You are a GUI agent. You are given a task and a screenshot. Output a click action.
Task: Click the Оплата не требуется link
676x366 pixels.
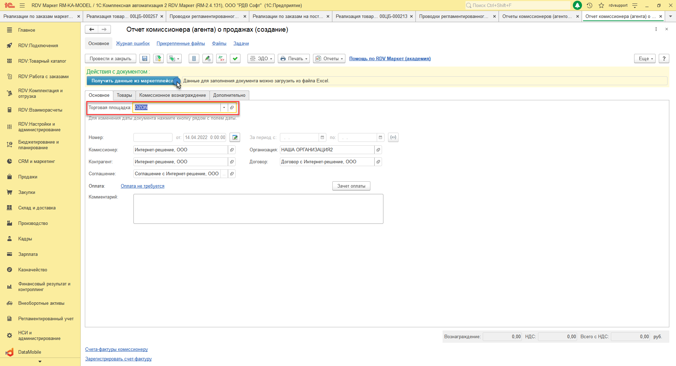pyautogui.click(x=143, y=186)
